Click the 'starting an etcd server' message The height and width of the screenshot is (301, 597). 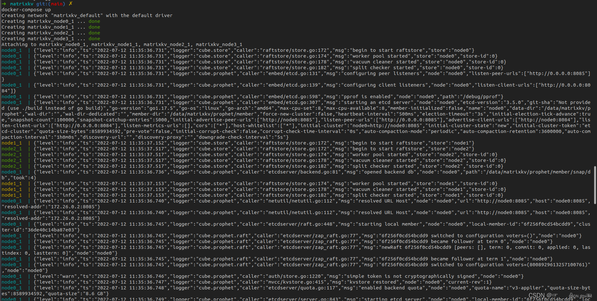coord(377,102)
